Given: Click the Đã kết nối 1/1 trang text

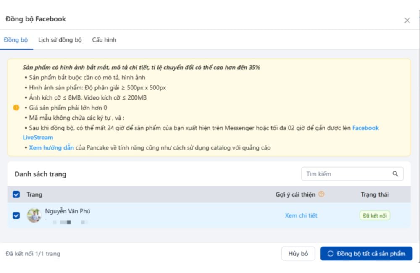Looking at the screenshot, I should 33,253.
